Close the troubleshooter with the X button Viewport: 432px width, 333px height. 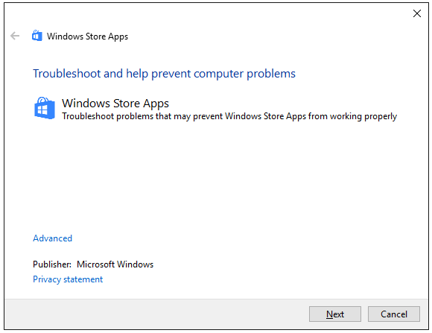417,13
